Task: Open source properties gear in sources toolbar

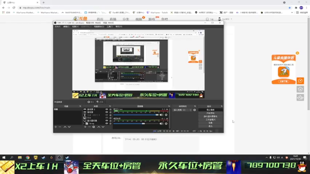Action: pos(93,127)
